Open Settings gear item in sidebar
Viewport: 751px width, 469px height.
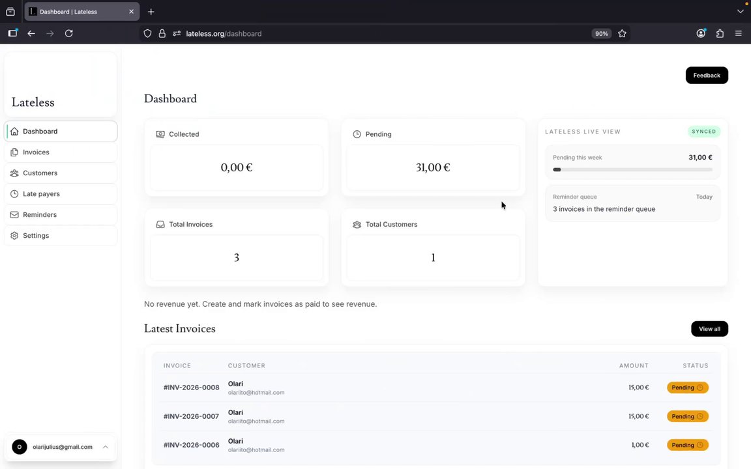61,235
